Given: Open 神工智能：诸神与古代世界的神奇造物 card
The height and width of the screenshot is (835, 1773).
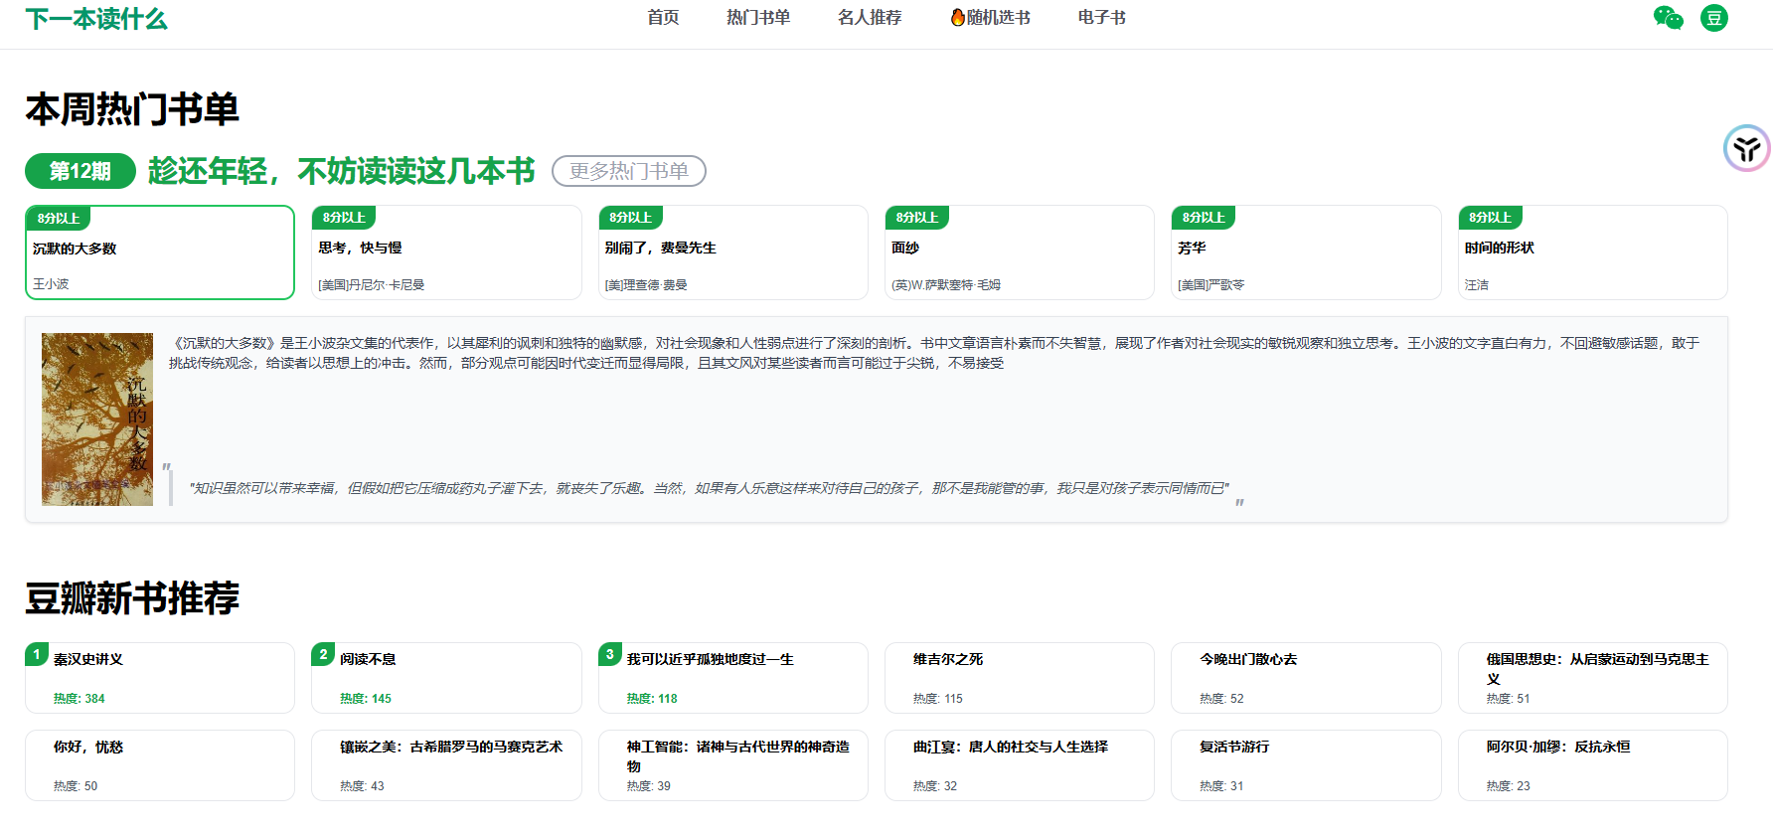Looking at the screenshot, I should 733,765.
